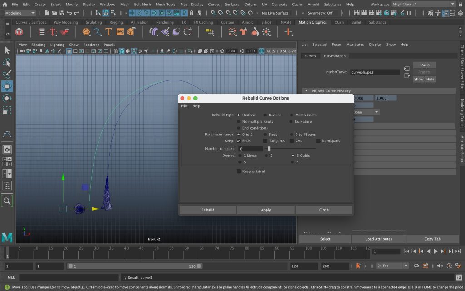
Task: Save the scene using the floppy disk icon
Action: 62,13
